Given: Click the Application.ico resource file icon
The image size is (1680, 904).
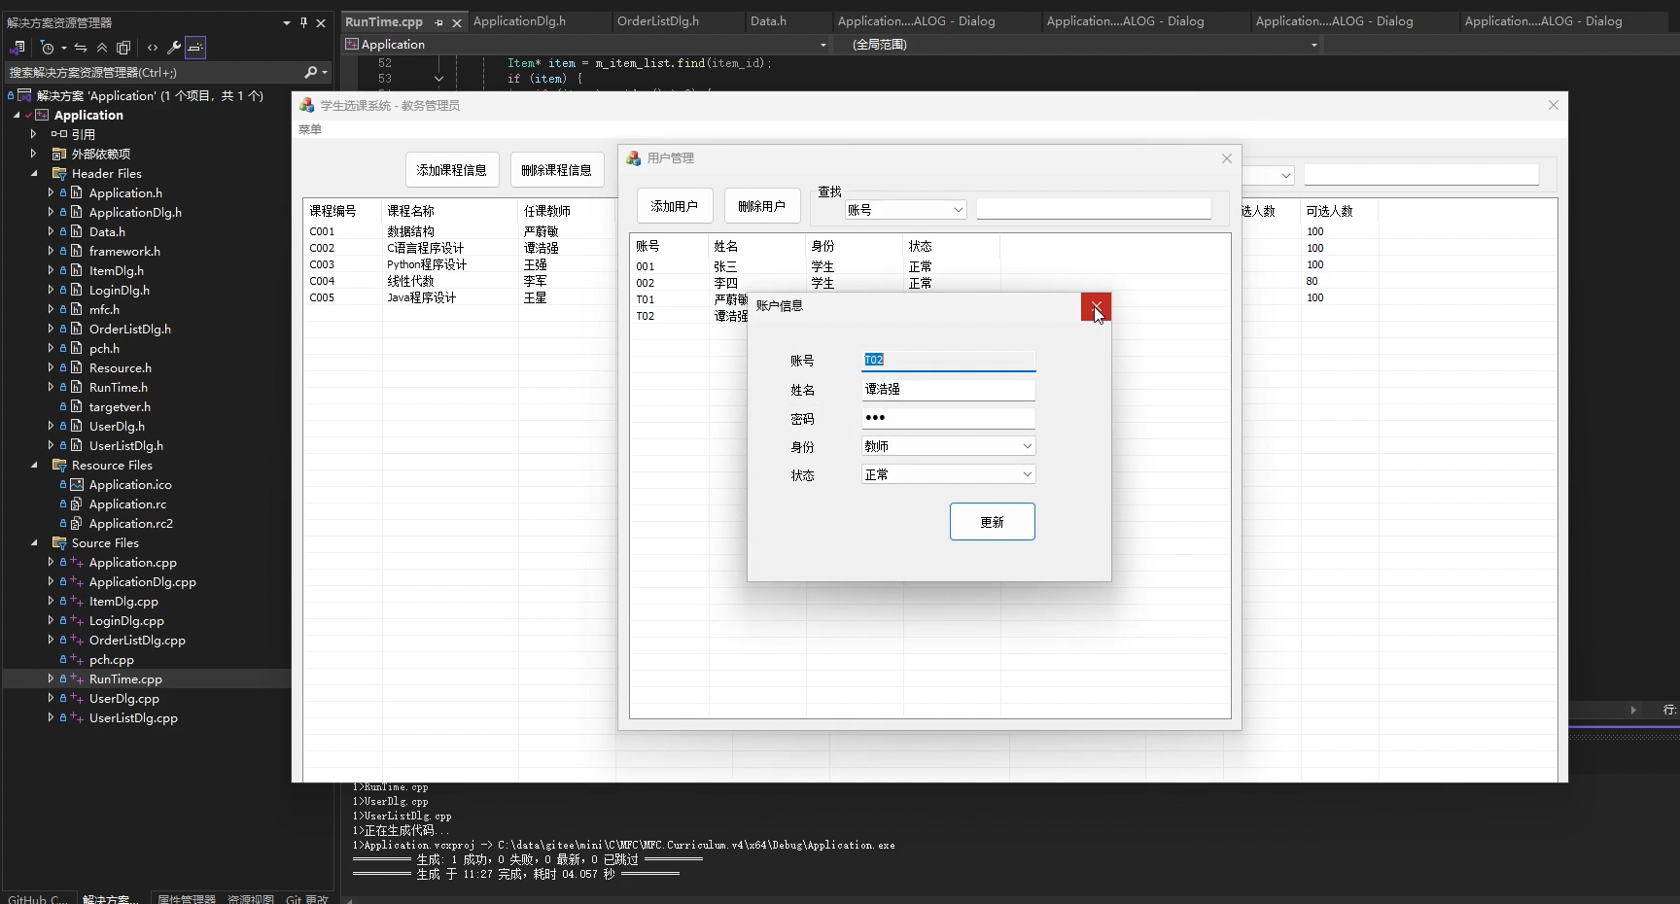Looking at the screenshot, I should [77, 484].
